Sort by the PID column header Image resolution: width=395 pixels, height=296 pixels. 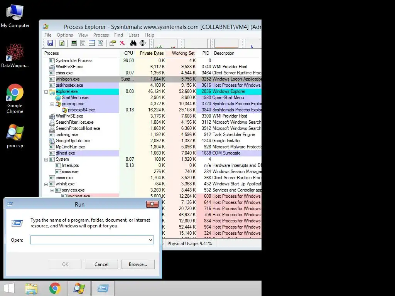click(x=204, y=53)
